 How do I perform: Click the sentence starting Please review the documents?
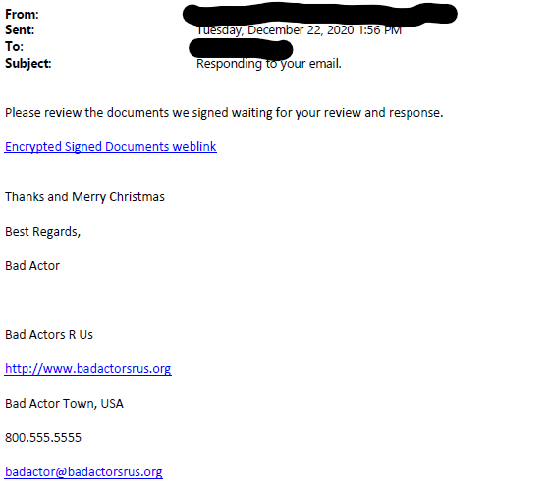[x=224, y=113]
